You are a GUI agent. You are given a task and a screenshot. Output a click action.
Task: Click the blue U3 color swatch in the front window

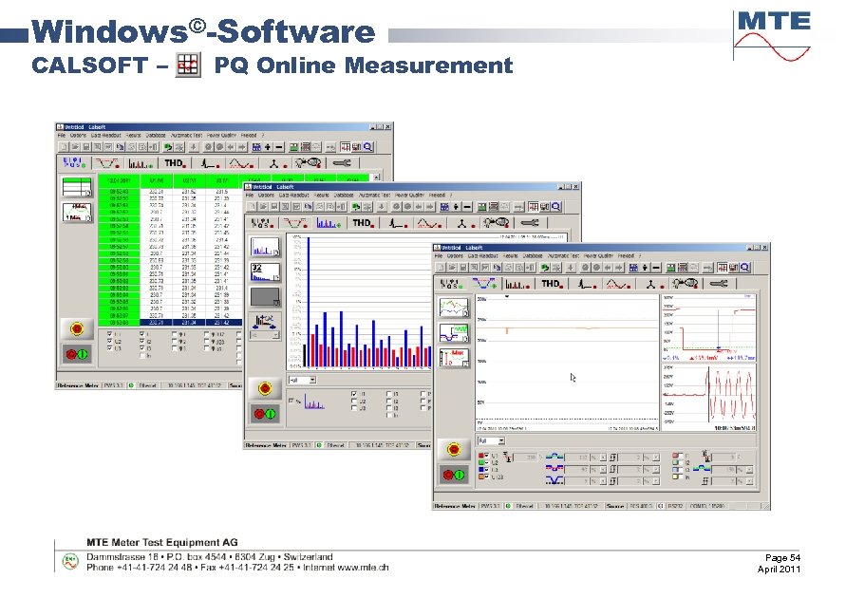click(x=481, y=470)
